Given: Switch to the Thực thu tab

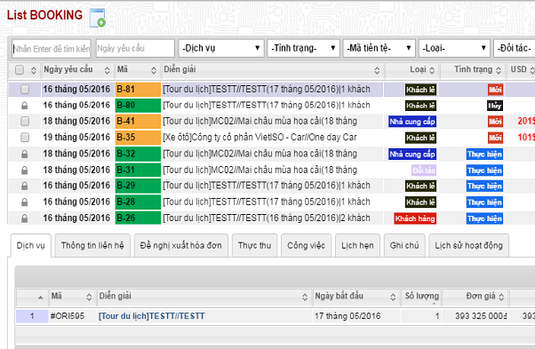Looking at the screenshot, I should pyautogui.click(x=254, y=245).
